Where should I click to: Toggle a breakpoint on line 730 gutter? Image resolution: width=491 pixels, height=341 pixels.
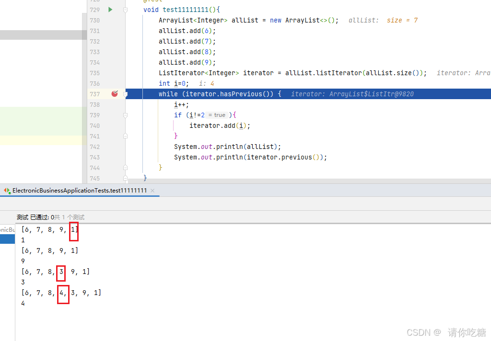[114, 20]
